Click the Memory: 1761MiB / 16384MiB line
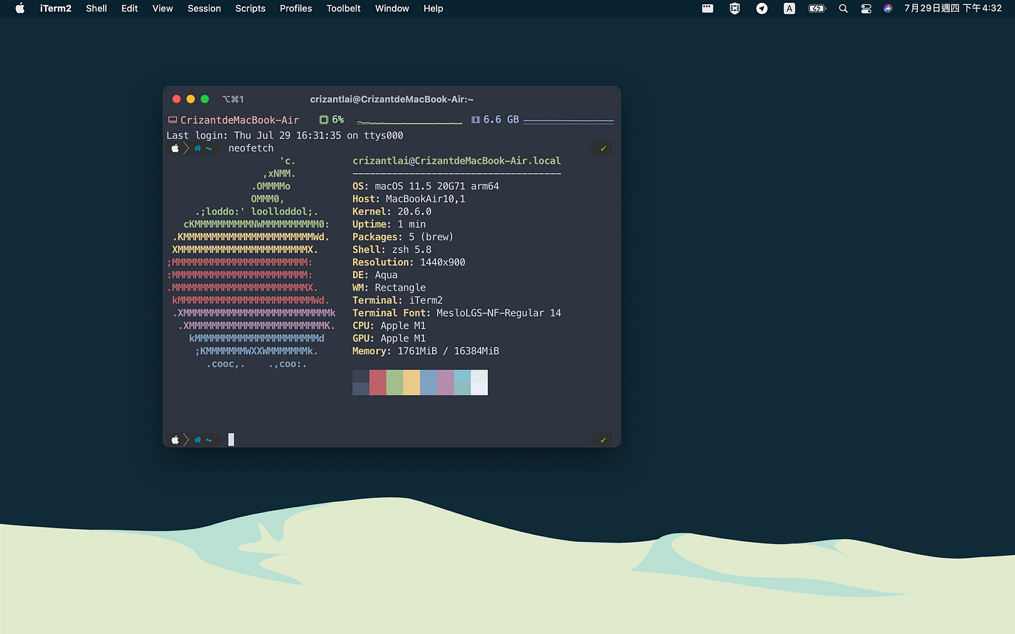The image size is (1015, 634). 426,351
